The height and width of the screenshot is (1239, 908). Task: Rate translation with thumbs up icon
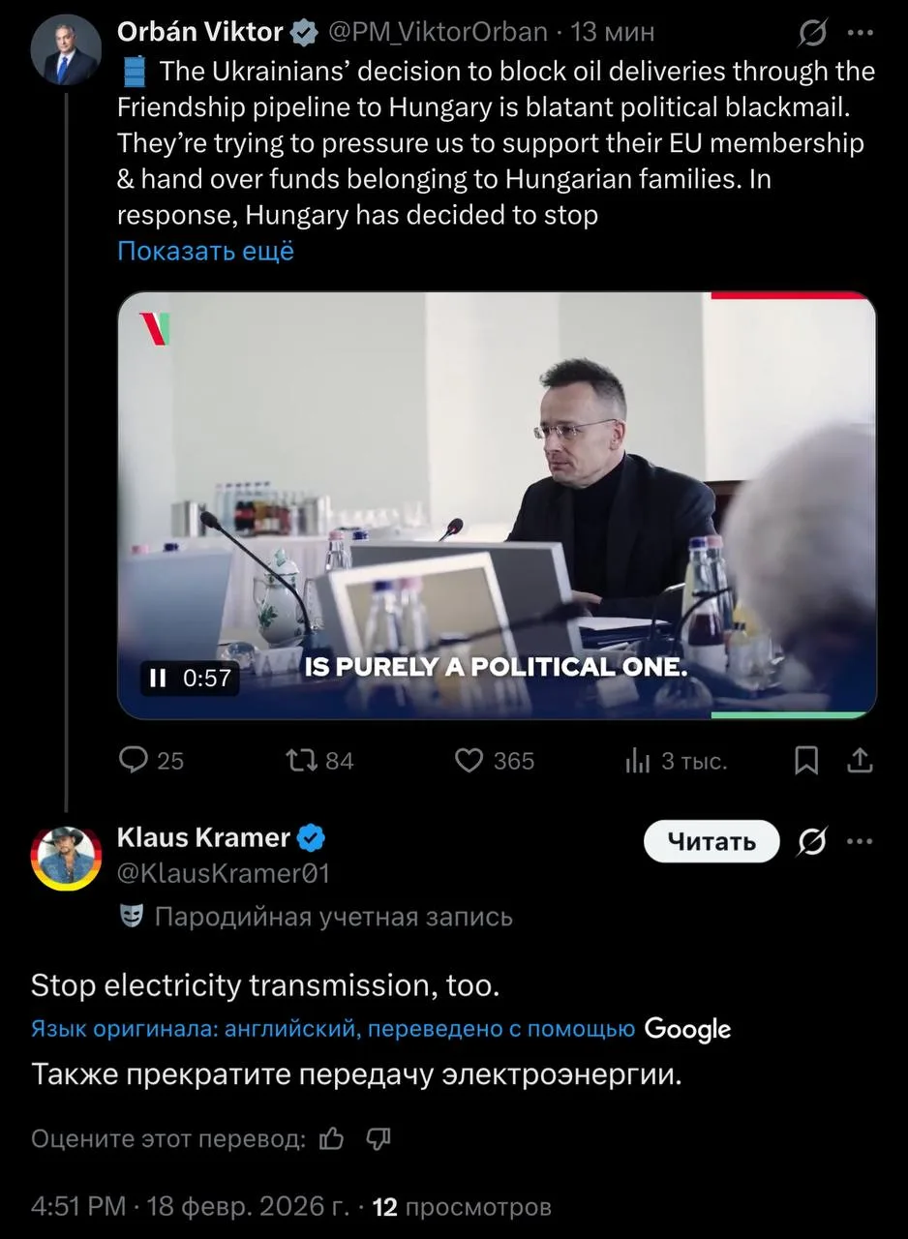(x=331, y=1138)
